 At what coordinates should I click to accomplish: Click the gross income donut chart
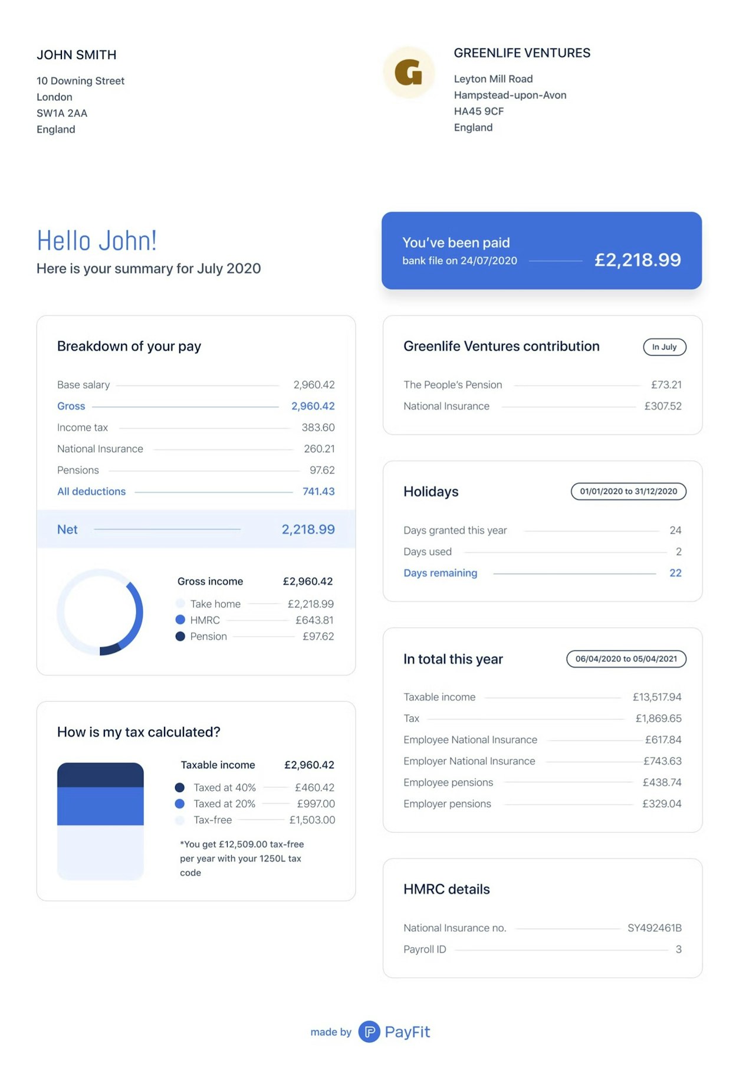100,612
